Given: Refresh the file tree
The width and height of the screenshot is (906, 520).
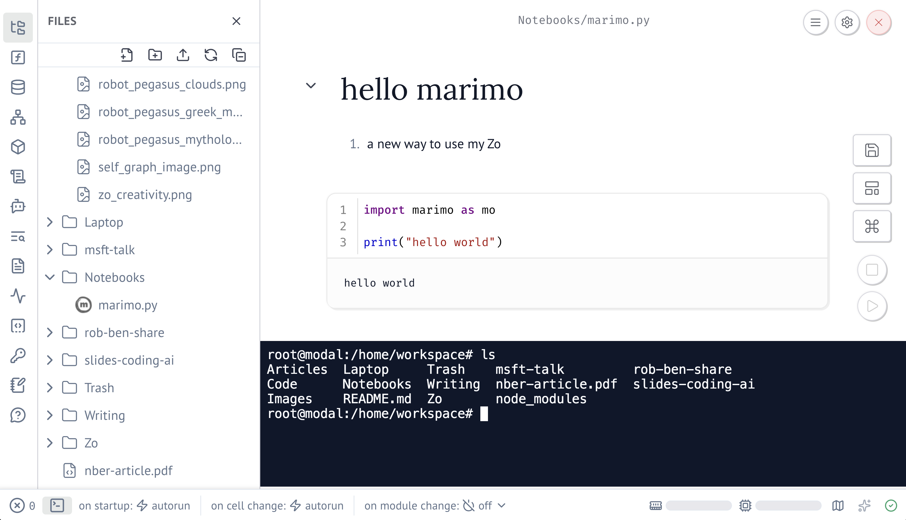Looking at the screenshot, I should click(211, 55).
